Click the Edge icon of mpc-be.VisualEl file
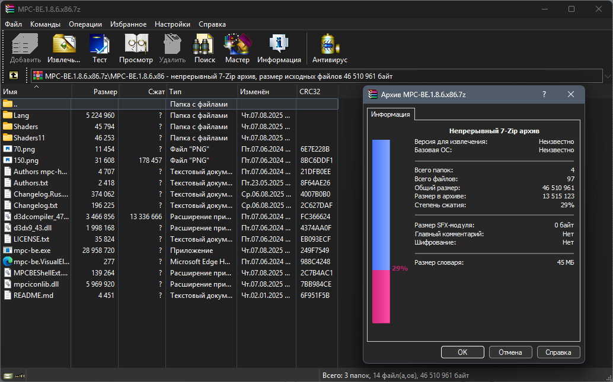This screenshot has height=382, width=613. (8, 261)
